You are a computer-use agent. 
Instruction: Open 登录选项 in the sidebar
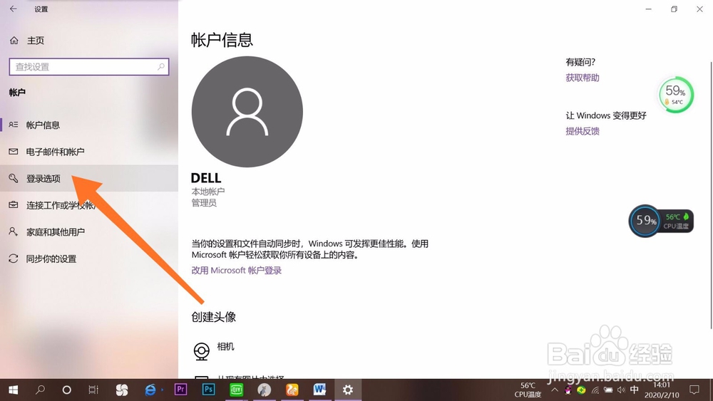pyautogui.click(x=89, y=179)
